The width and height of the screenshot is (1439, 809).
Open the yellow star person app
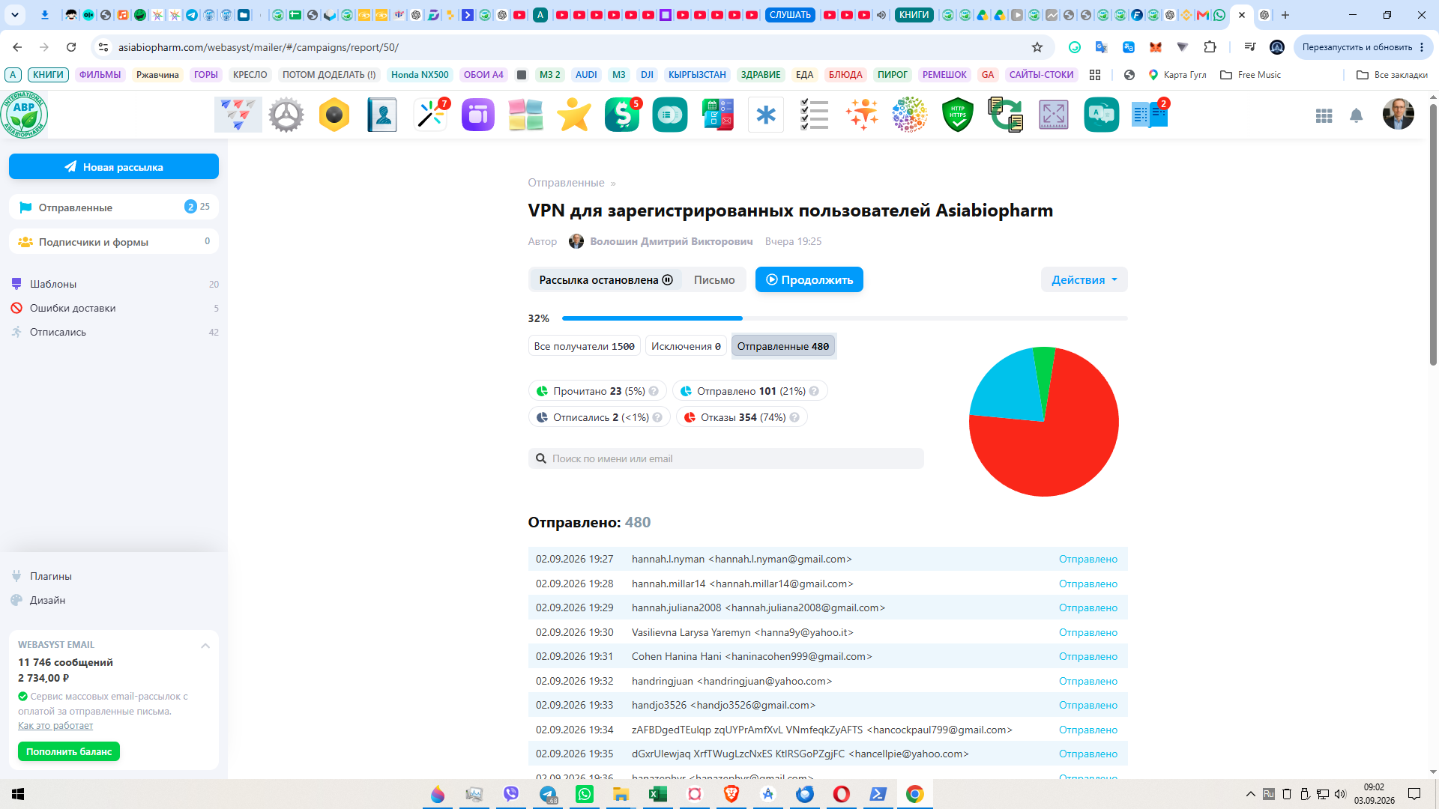[x=574, y=115]
